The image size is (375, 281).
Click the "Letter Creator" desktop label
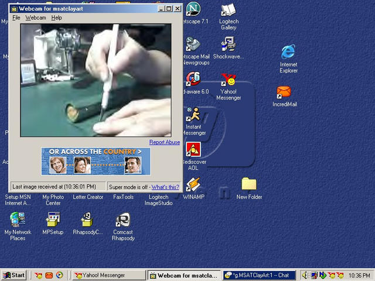[x=88, y=197]
